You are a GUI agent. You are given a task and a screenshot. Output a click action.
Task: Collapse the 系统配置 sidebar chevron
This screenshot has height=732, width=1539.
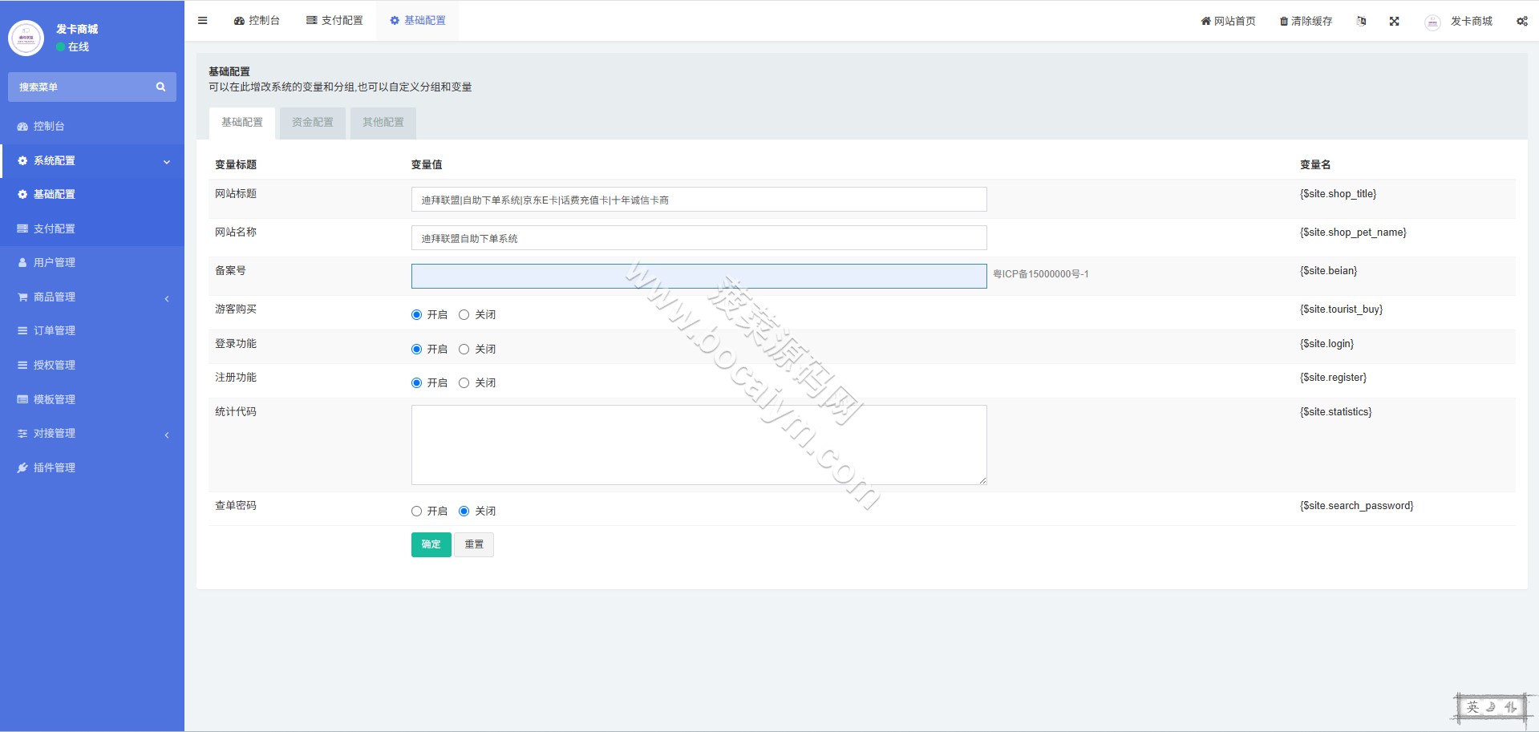point(167,161)
